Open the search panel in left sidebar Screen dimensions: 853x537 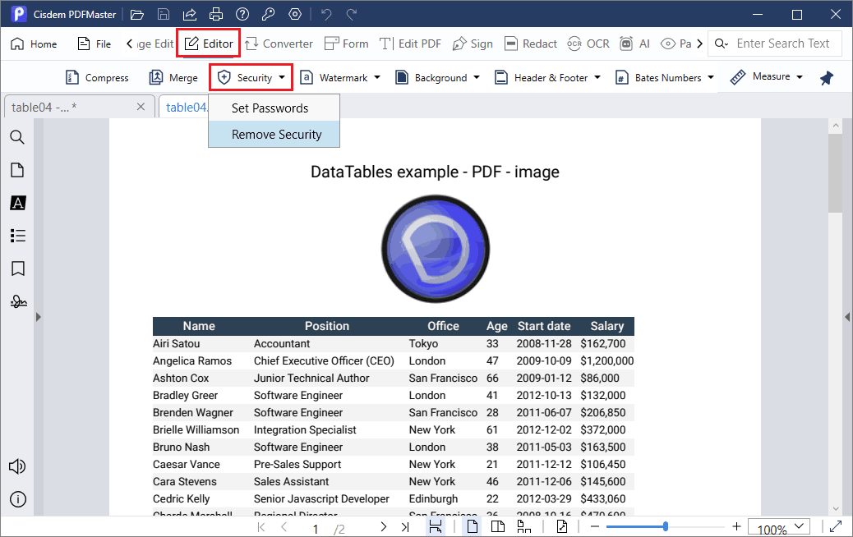tap(17, 137)
